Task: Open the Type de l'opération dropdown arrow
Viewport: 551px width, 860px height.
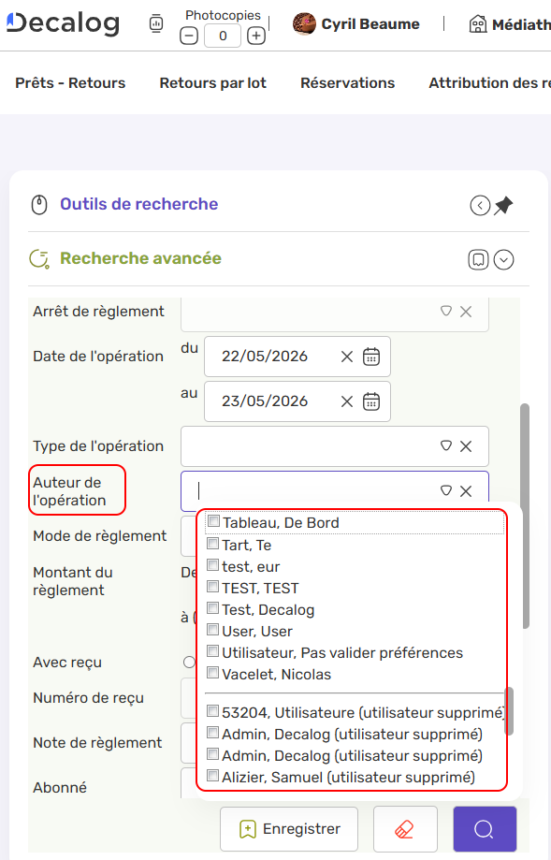Action: [x=446, y=445]
